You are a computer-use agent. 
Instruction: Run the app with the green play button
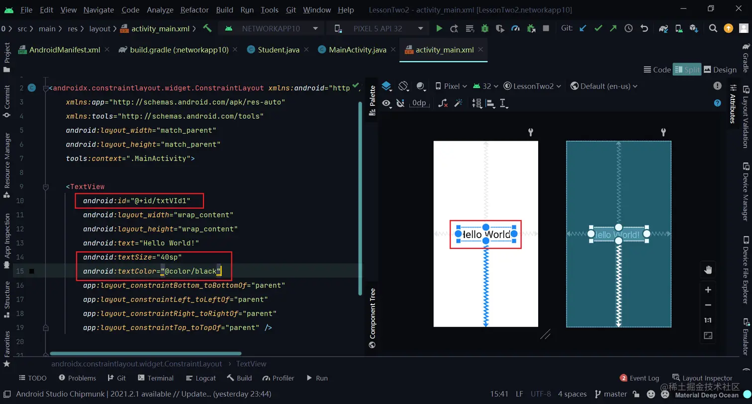(439, 29)
